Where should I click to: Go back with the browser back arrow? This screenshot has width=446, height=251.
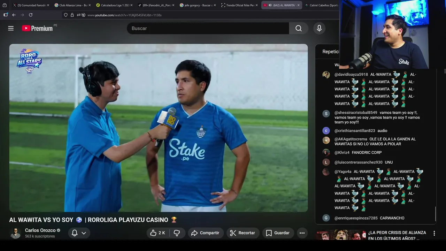pos(14,15)
